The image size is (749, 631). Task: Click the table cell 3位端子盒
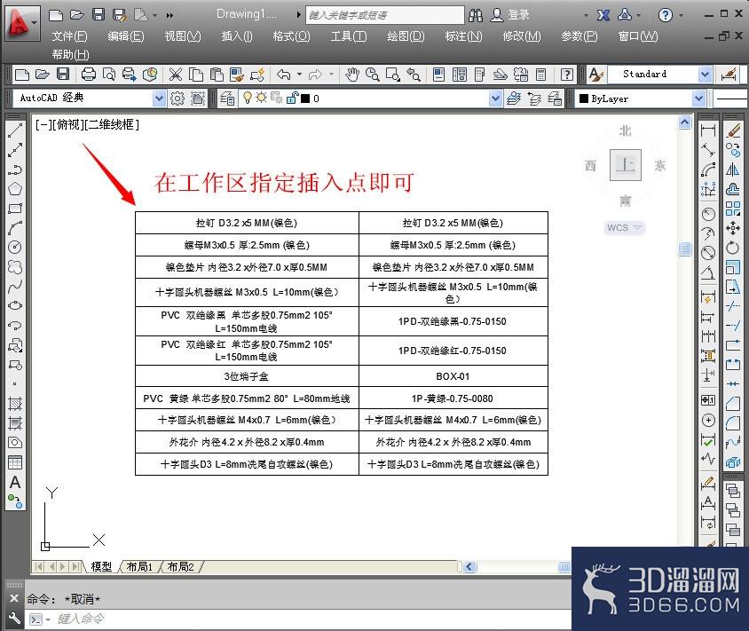[x=247, y=376]
